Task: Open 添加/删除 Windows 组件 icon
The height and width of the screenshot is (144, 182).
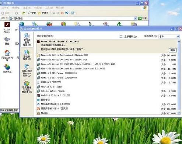Action: tap(27, 70)
